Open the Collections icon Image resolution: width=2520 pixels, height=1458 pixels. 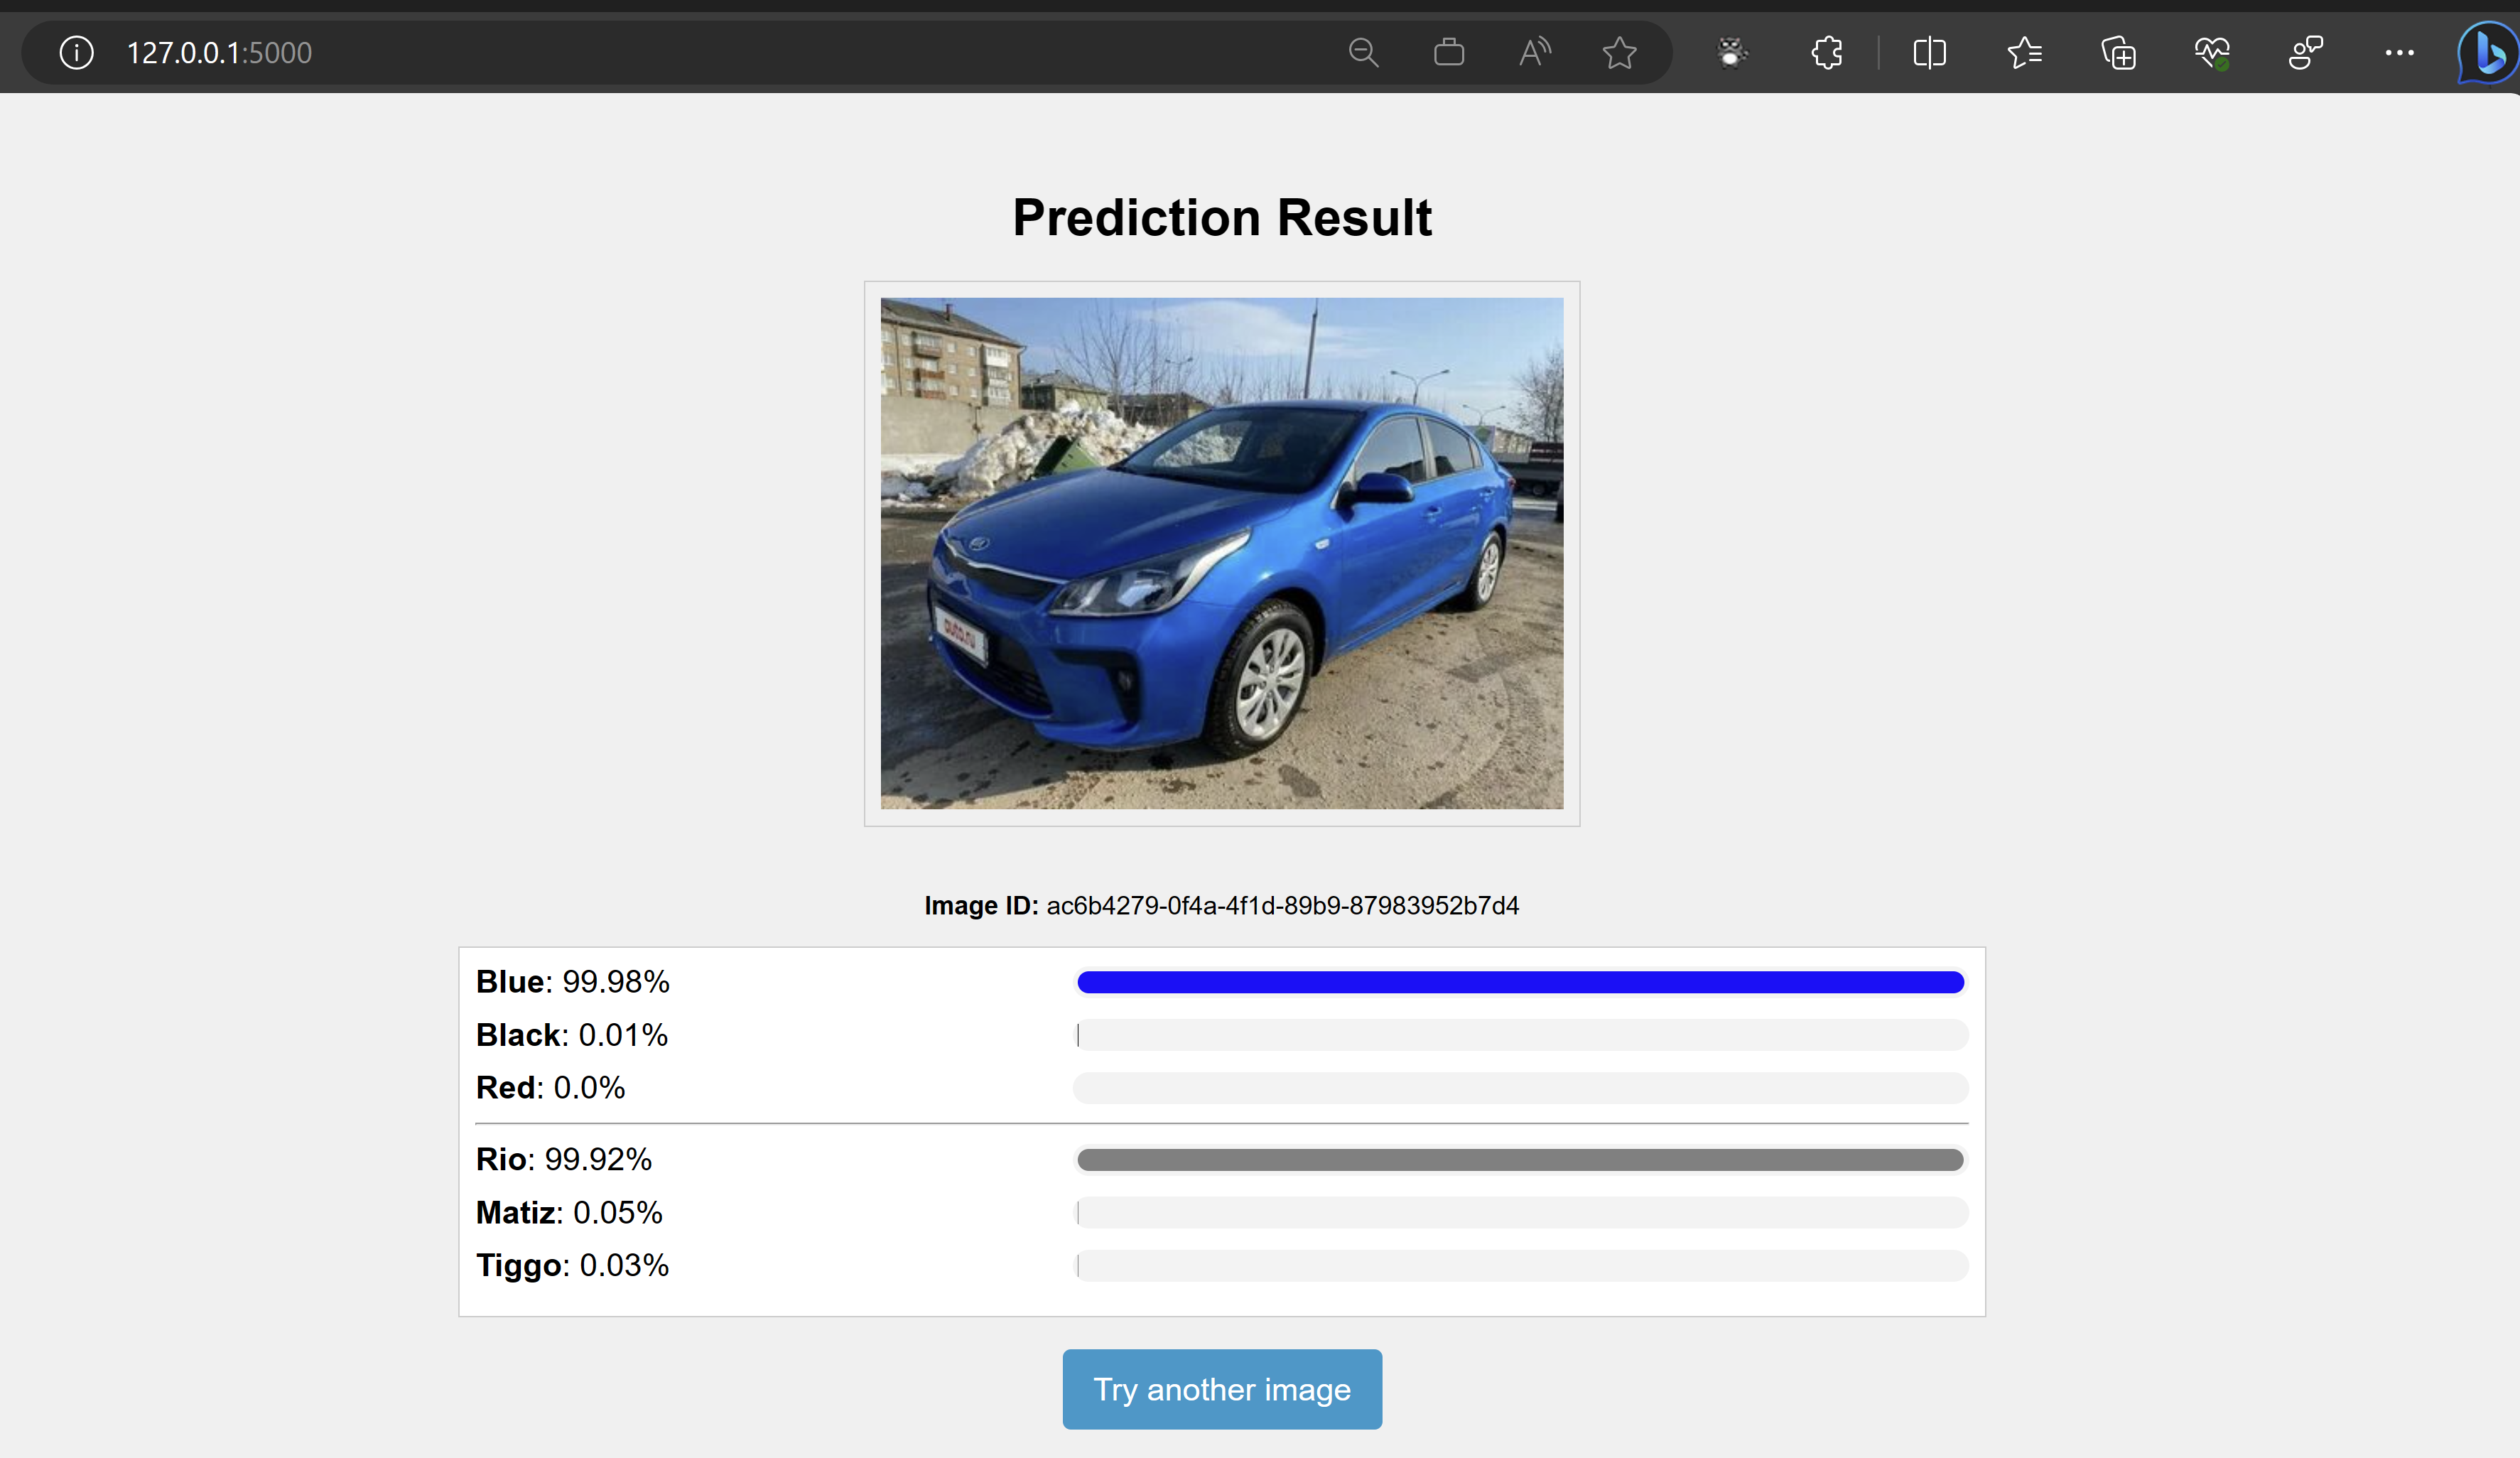2118,52
